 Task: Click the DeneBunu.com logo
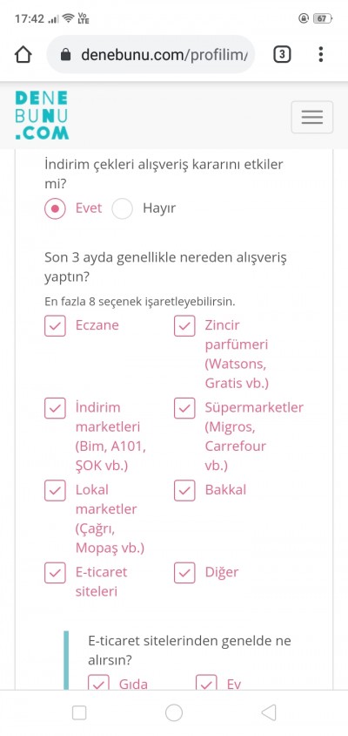(x=42, y=115)
